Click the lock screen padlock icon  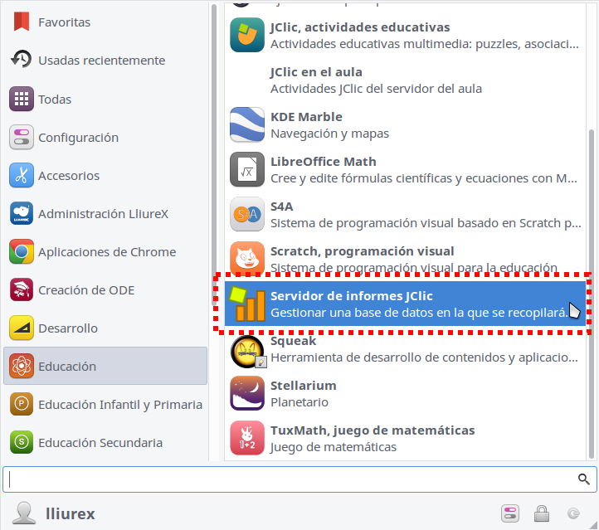pyautogui.click(x=541, y=513)
